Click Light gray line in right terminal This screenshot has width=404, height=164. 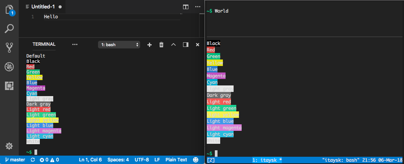220,89
